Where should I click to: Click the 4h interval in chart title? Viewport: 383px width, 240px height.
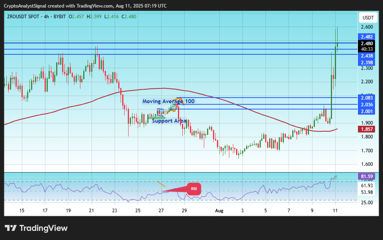pyautogui.click(x=46, y=17)
